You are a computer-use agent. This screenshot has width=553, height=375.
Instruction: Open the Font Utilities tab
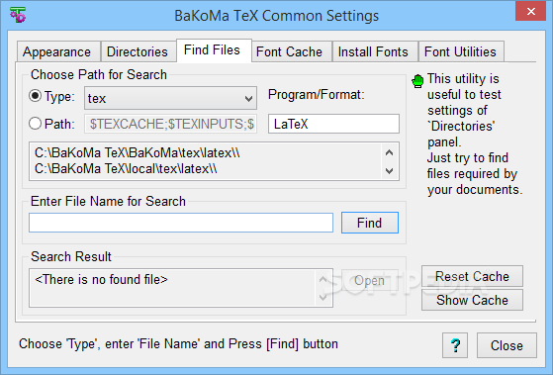[461, 51]
